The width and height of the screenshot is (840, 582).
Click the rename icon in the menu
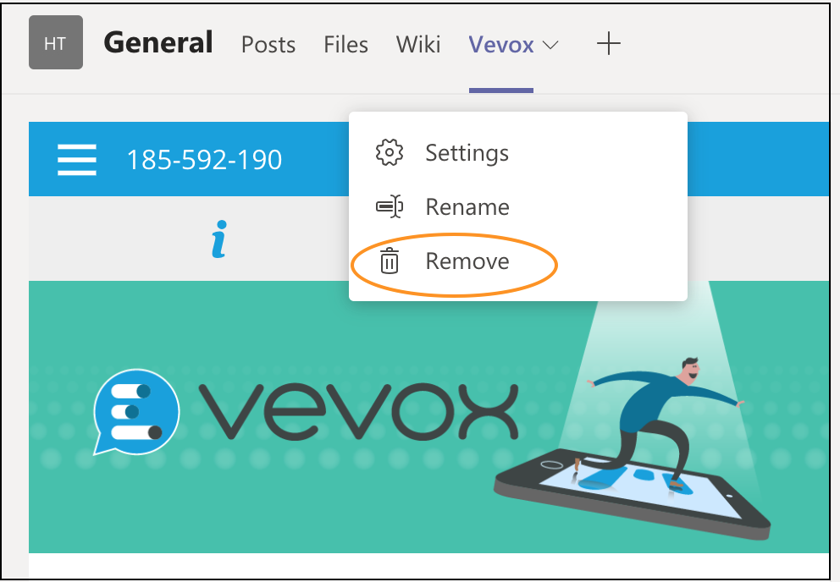coord(389,207)
